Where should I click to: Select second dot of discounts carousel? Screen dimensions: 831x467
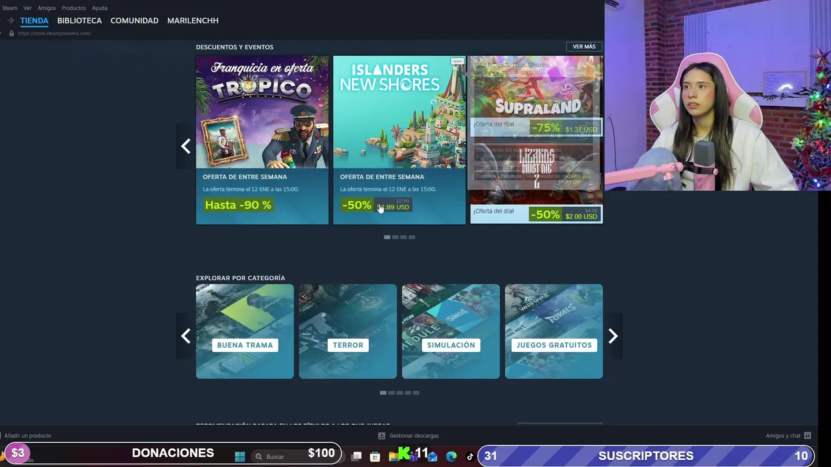pyautogui.click(x=395, y=237)
